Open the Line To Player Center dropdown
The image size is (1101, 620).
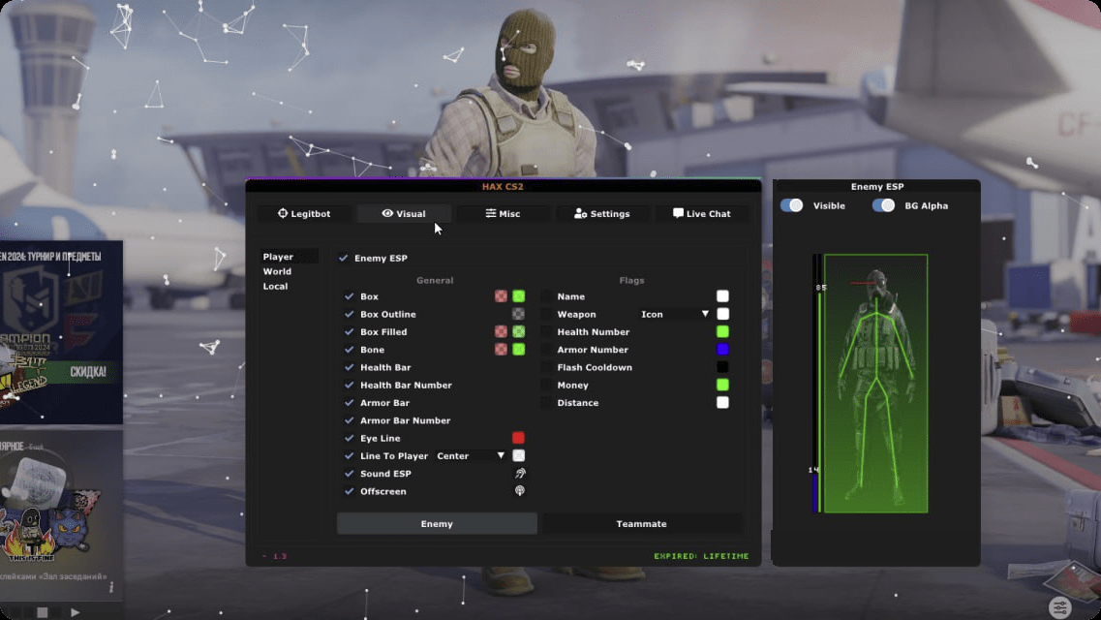[471, 456]
